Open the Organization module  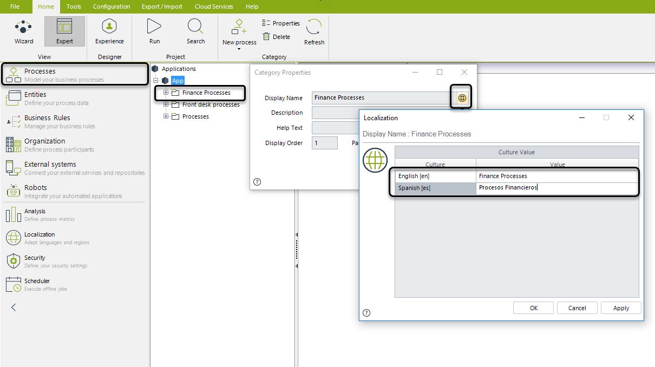74,145
